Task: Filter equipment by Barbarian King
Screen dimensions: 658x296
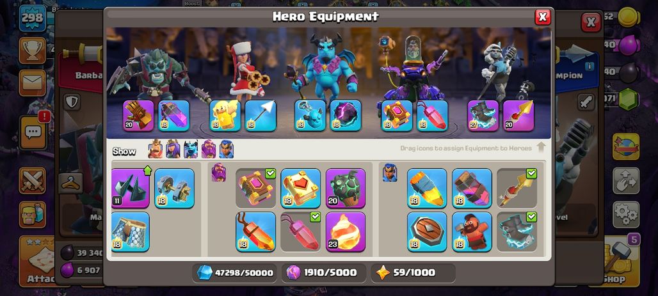Action: [156, 149]
